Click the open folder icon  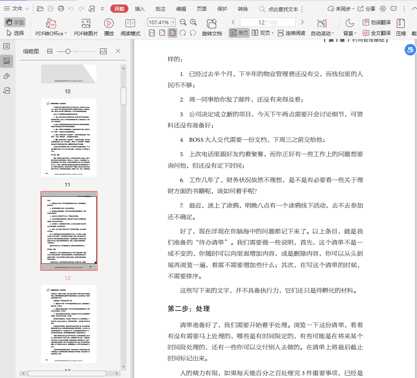(40, 9)
